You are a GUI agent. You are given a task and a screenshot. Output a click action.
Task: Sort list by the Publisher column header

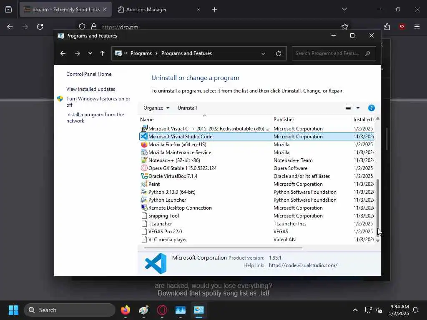click(311, 120)
